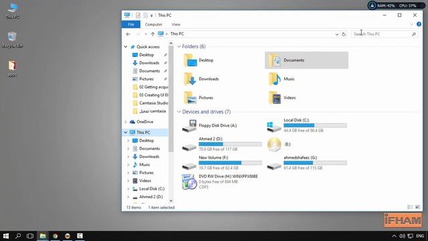Viewport: 428px width, 241px height.
Task: Go up one level with Up arrow
Action: click(152, 34)
